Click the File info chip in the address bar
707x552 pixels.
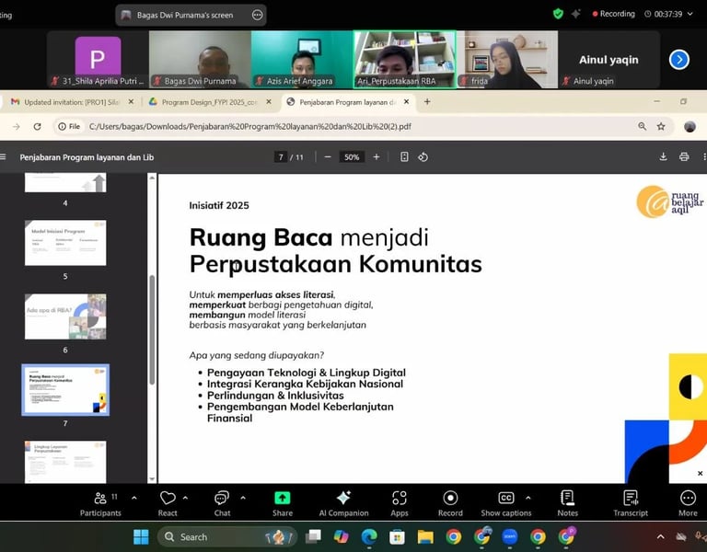click(x=69, y=127)
